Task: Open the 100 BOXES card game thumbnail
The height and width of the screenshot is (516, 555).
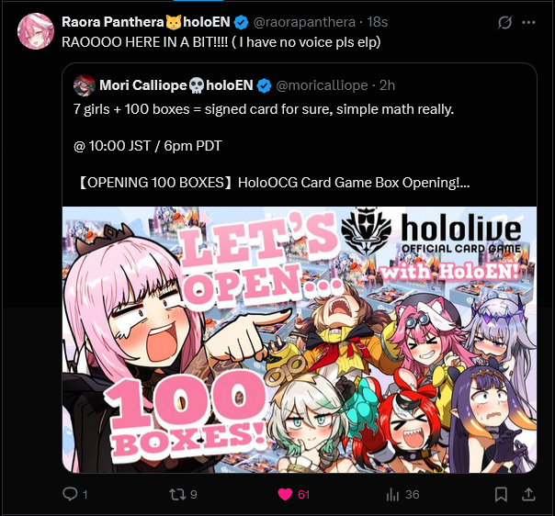Action: [300, 340]
